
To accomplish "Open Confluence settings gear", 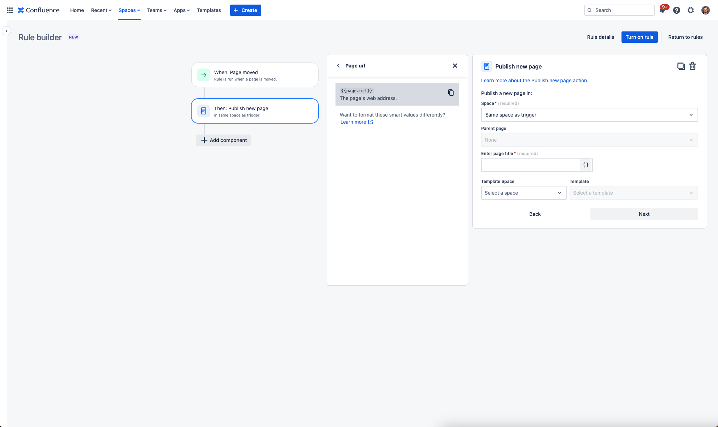I will tap(691, 10).
